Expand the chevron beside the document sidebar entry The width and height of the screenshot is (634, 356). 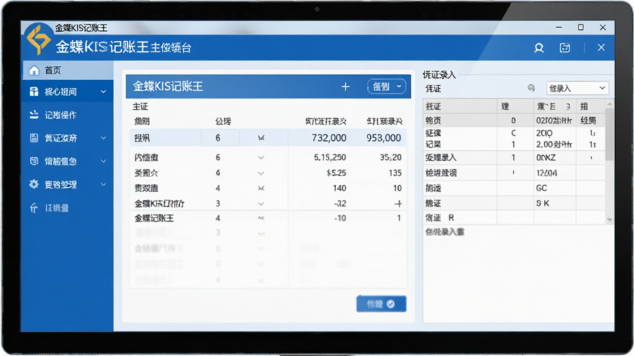point(103,138)
